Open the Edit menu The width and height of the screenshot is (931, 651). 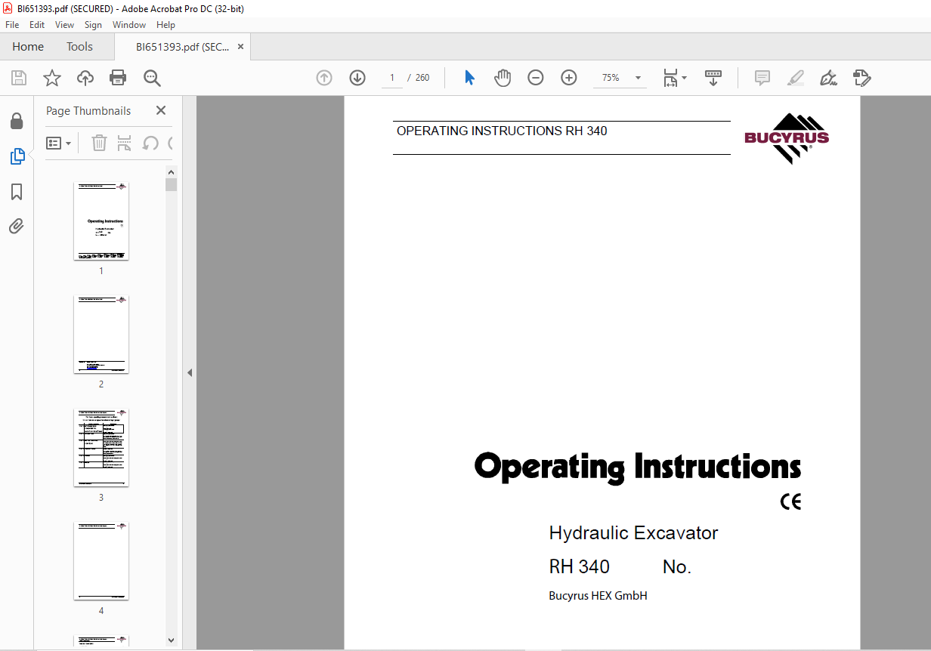pyautogui.click(x=37, y=25)
